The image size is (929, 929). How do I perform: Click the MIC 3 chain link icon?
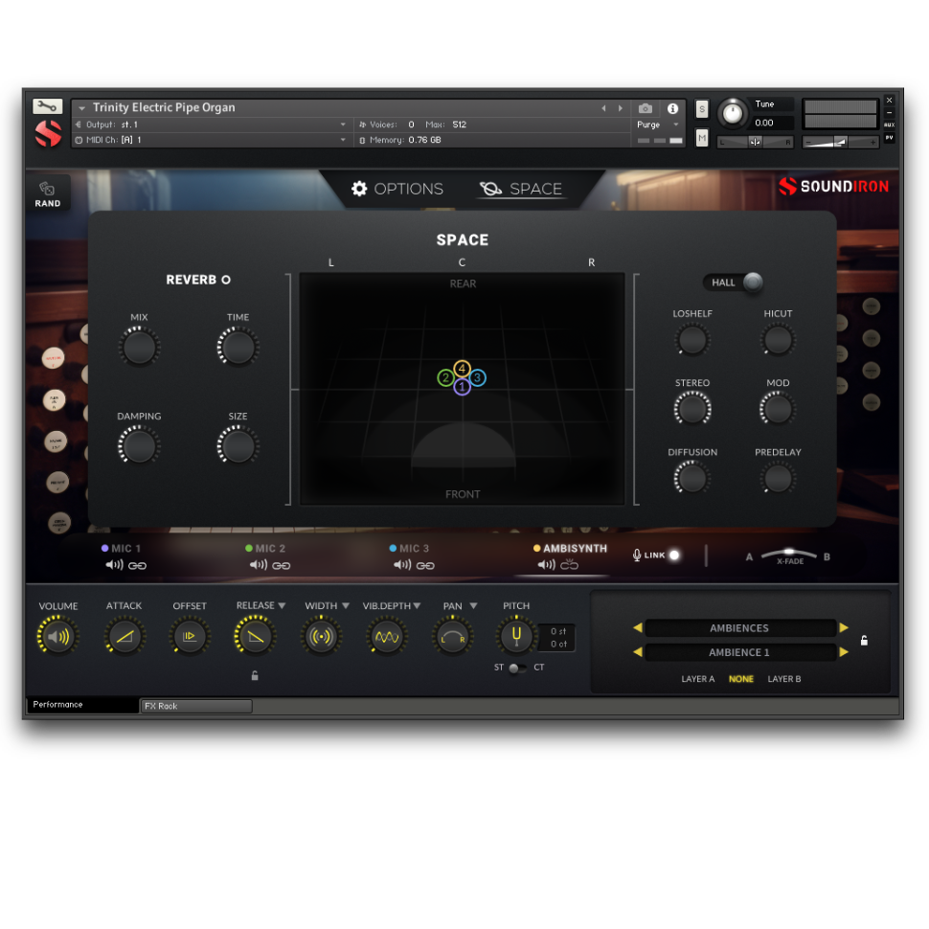point(425,566)
